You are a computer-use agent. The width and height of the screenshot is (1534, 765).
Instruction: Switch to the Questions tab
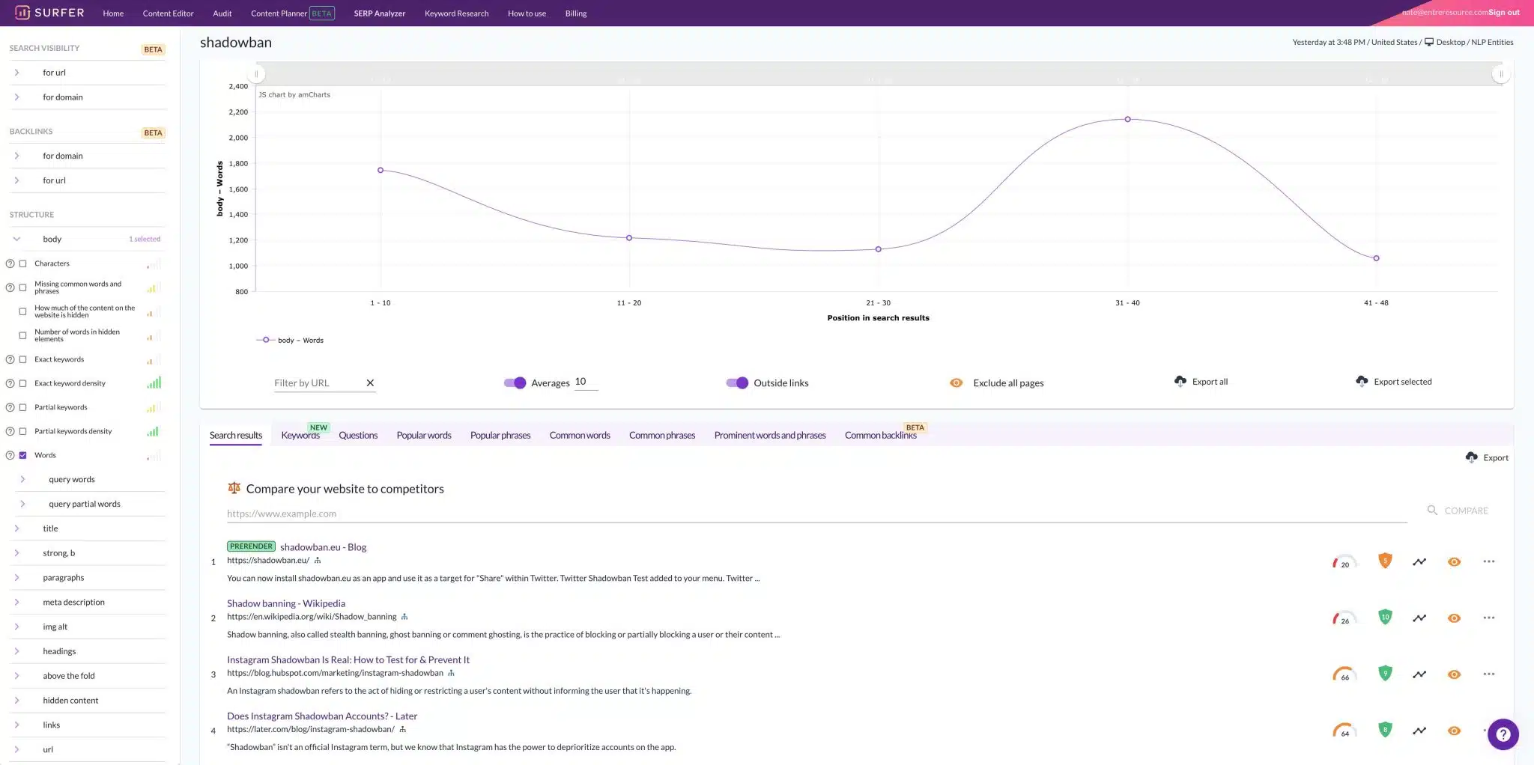358,435
